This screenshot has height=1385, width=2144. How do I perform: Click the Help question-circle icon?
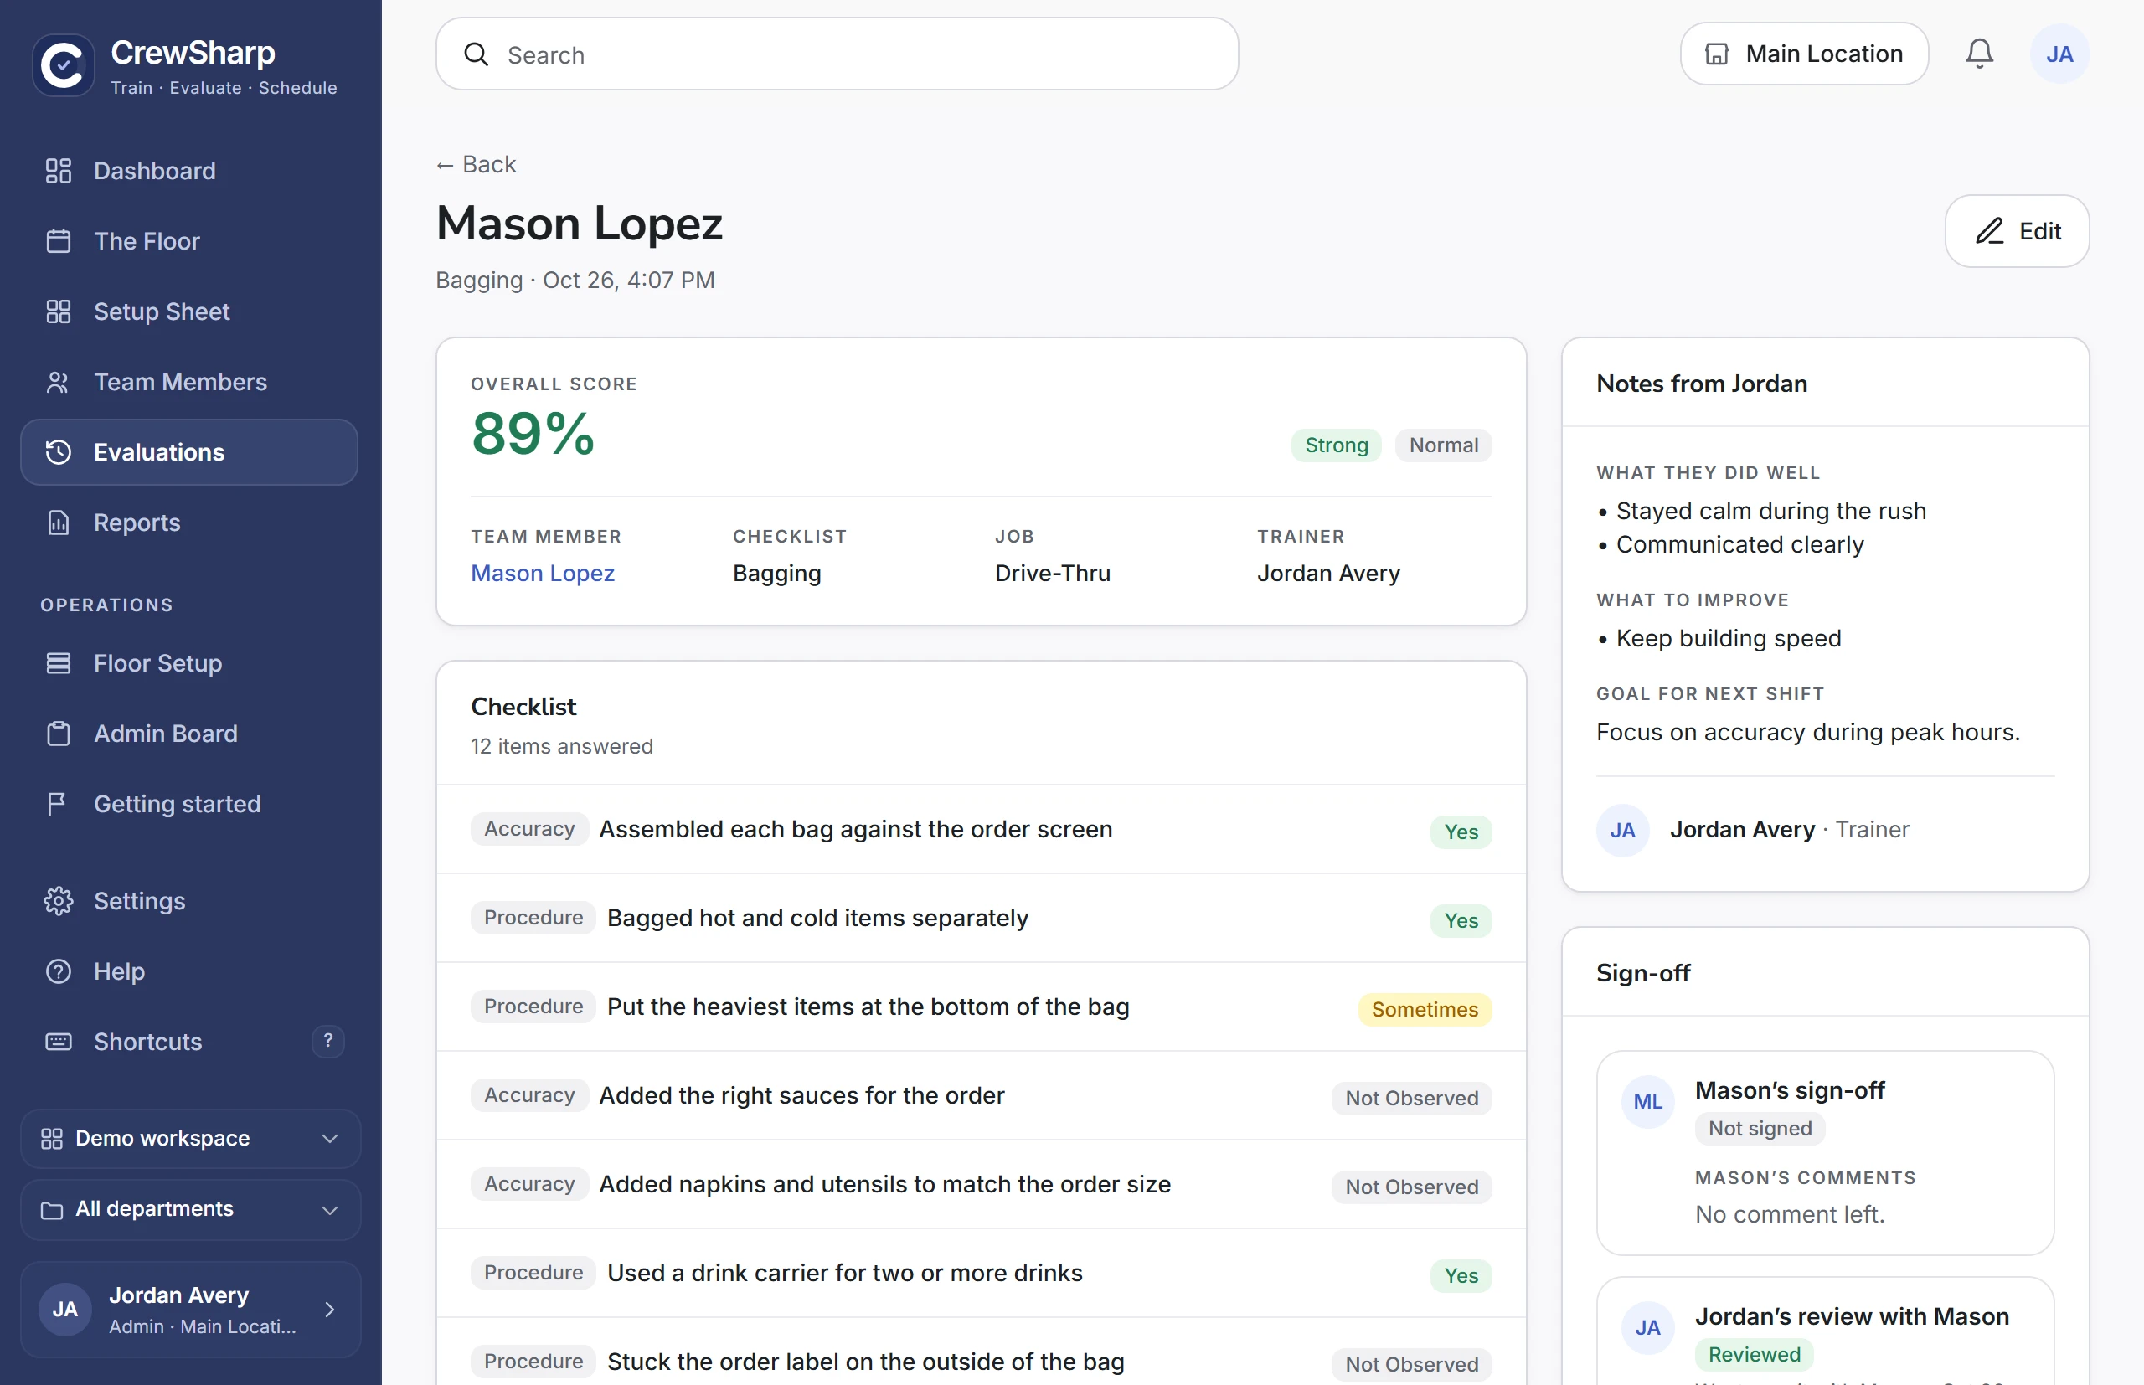tap(59, 971)
